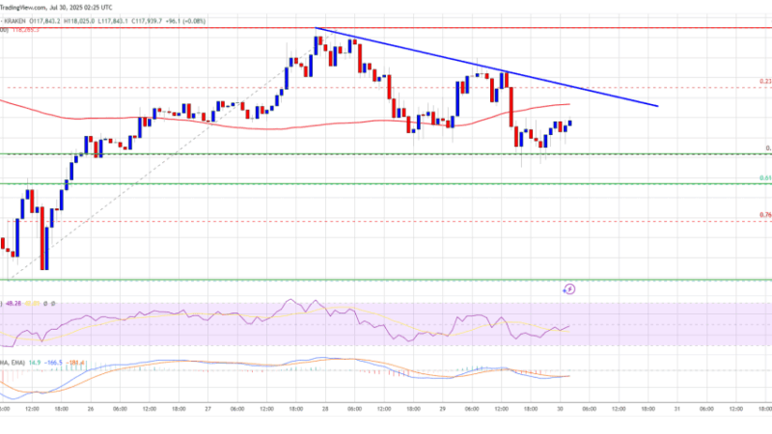Click the RSI value 48.28
Viewport: 772px width, 434px height.
click(14, 304)
